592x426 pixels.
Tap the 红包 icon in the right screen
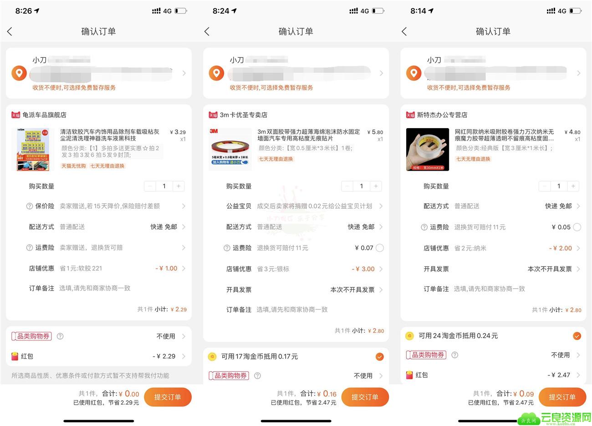[409, 375]
